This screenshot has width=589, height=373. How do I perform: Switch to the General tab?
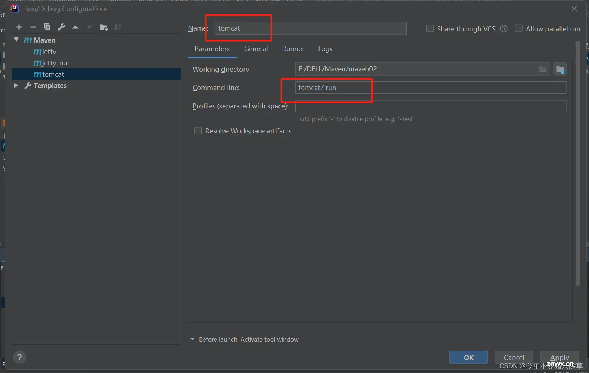tap(256, 49)
